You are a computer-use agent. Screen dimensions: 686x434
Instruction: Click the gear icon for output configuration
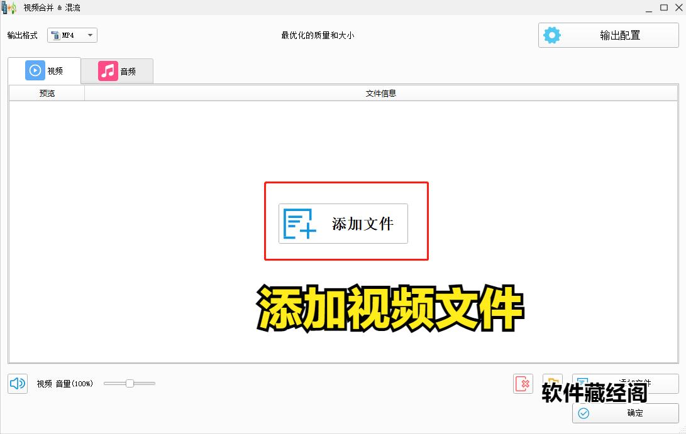click(x=551, y=35)
